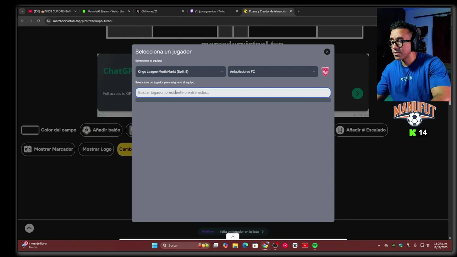Click the Color del campo swatch
The height and width of the screenshot is (257, 457).
coord(30,130)
